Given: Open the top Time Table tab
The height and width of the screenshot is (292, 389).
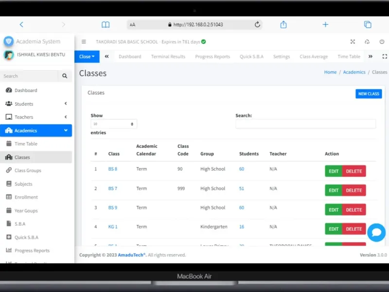Looking at the screenshot, I should click(349, 56).
